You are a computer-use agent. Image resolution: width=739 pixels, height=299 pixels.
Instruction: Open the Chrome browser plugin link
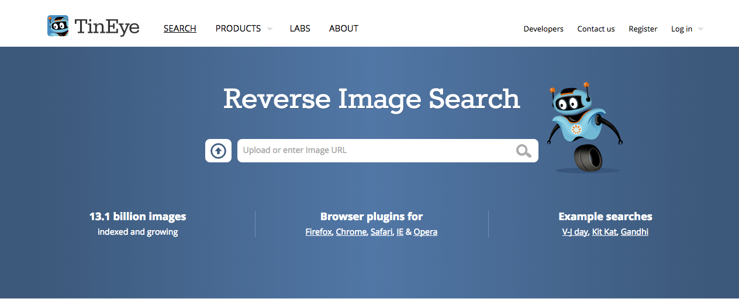(351, 232)
